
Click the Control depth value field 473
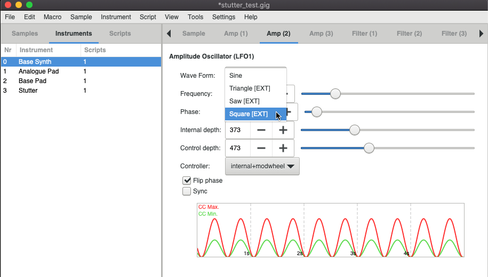[238, 148]
